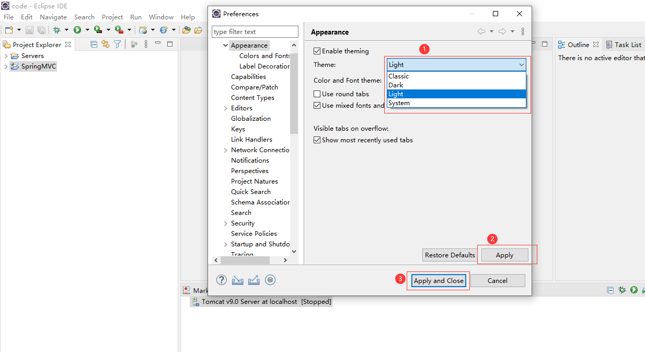Select System in the Theme list
The width and height of the screenshot is (645, 352).
click(x=456, y=103)
